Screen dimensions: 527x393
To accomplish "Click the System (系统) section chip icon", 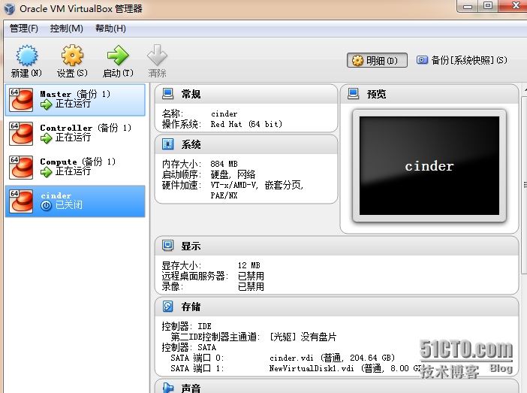I will point(167,144).
